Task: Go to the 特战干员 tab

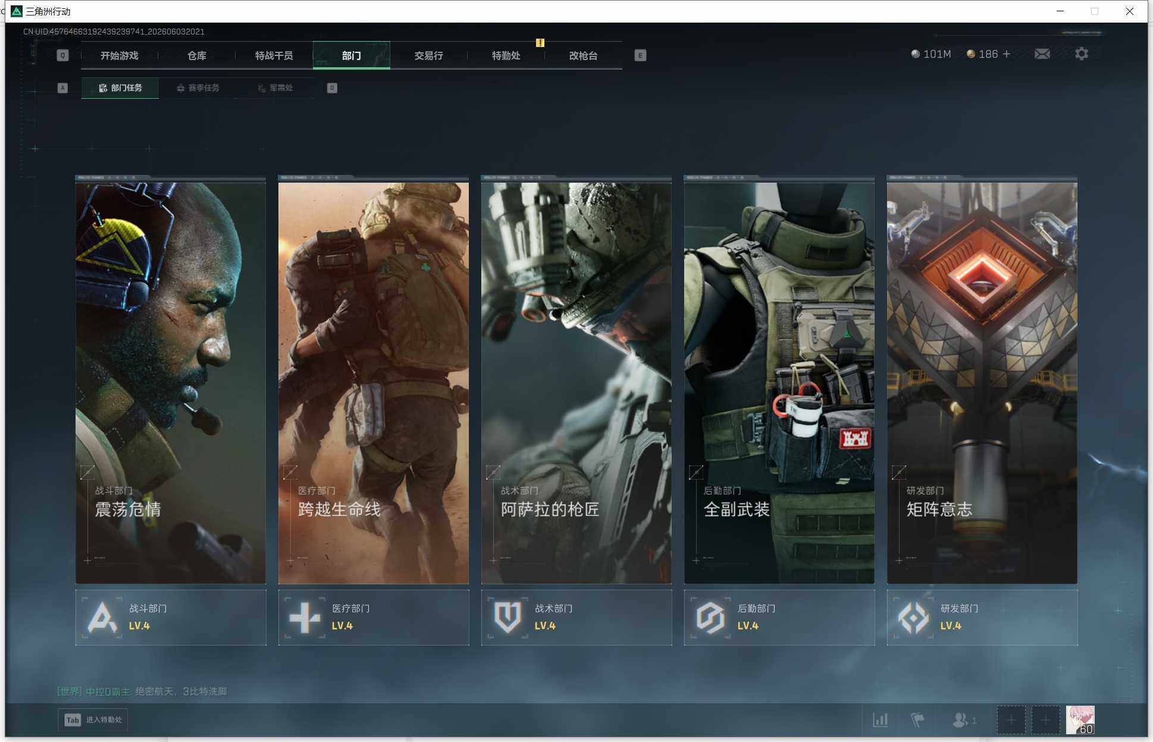Action: pyautogui.click(x=274, y=55)
